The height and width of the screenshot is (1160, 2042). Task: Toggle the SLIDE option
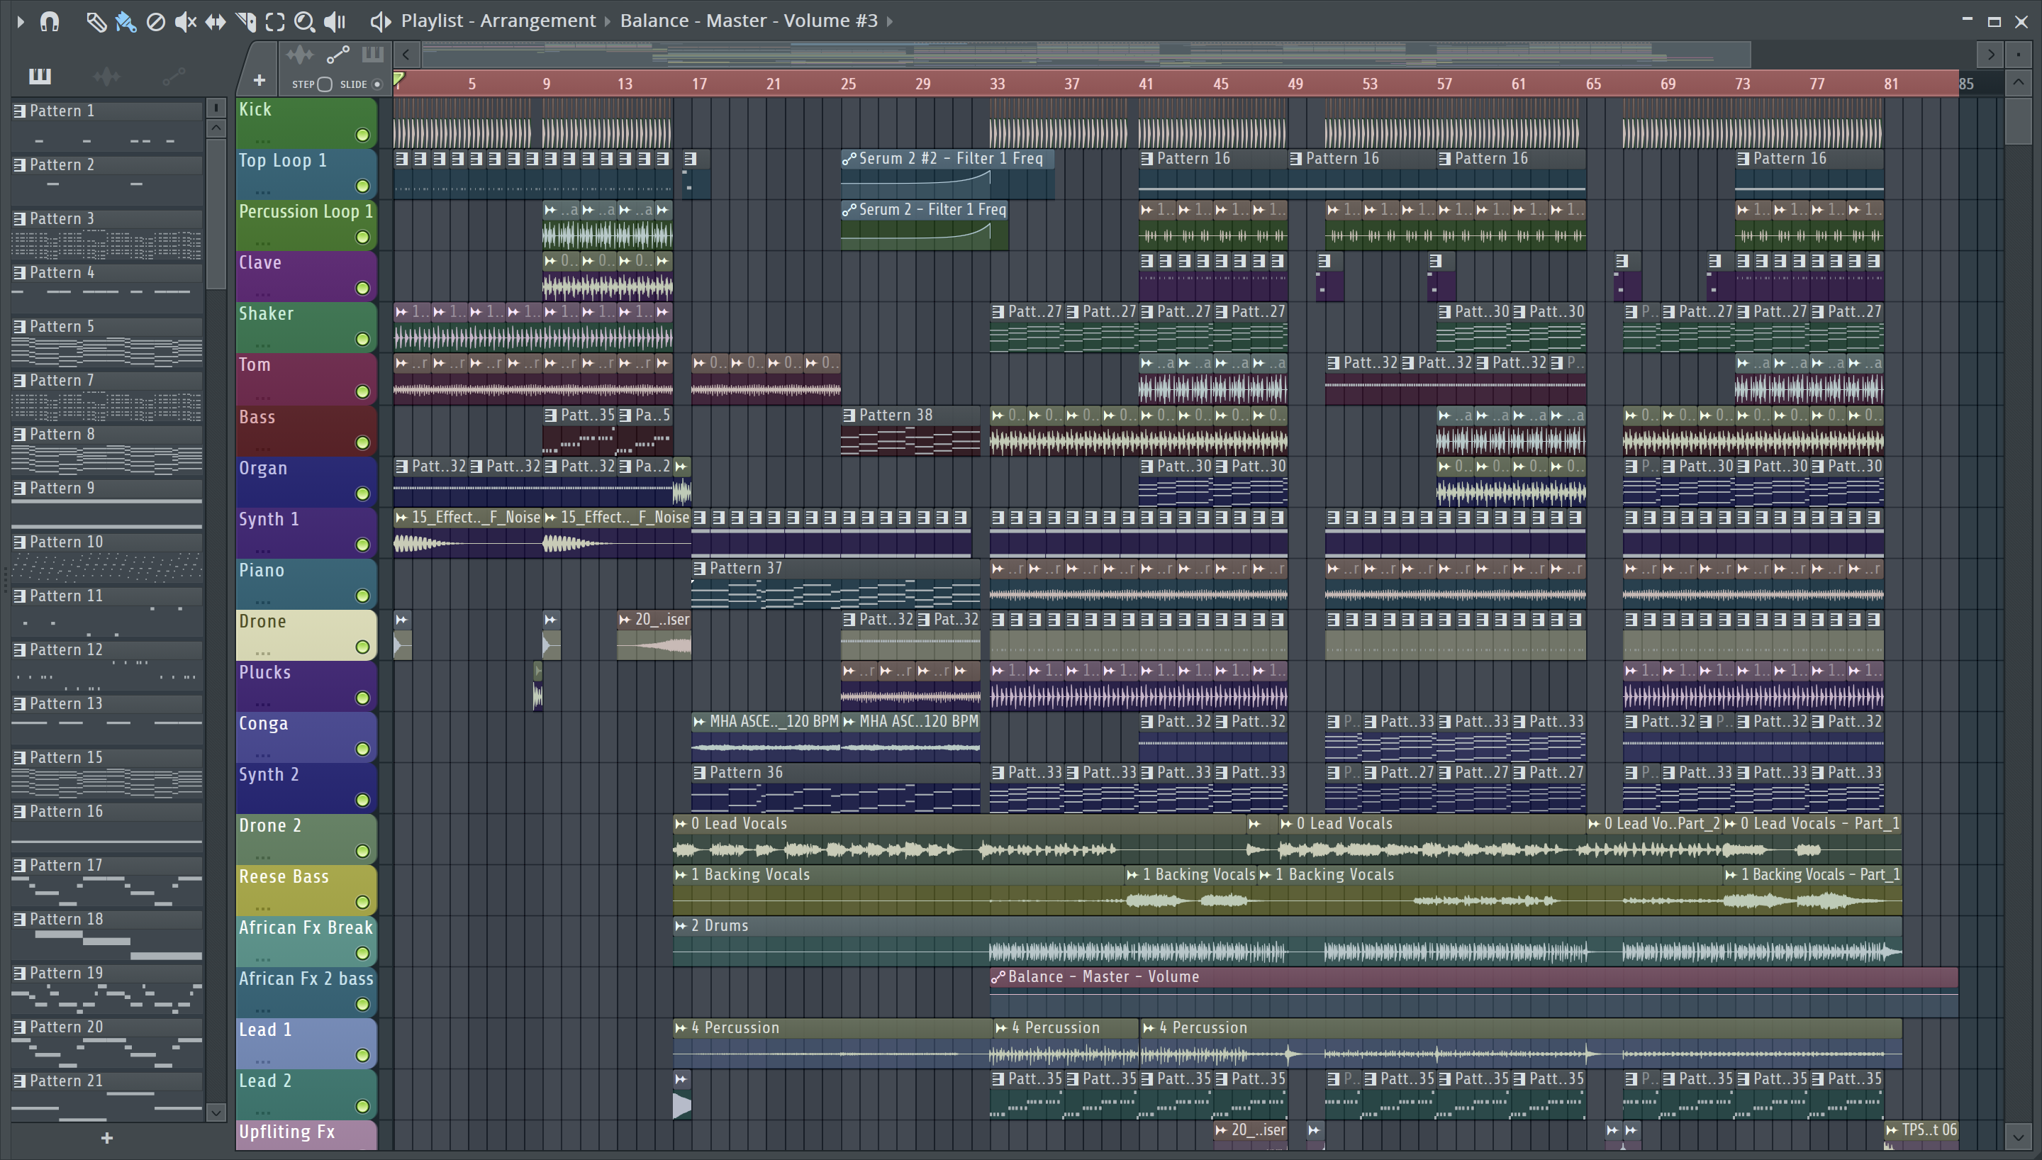coord(377,84)
